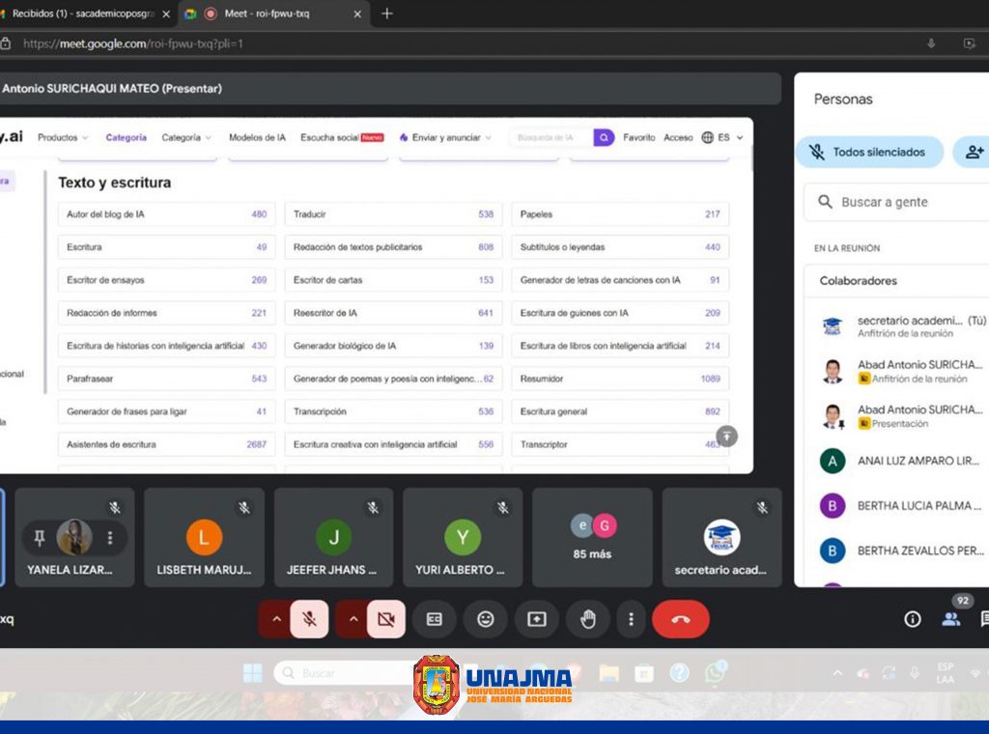
Task: Select BERTHA LUCIA PALMA participant row
Action: point(901,506)
